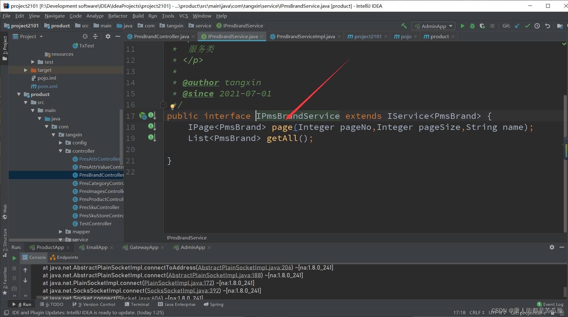Open the Event Log
Image resolution: width=568 pixels, height=317 pixels.
(x=550, y=304)
